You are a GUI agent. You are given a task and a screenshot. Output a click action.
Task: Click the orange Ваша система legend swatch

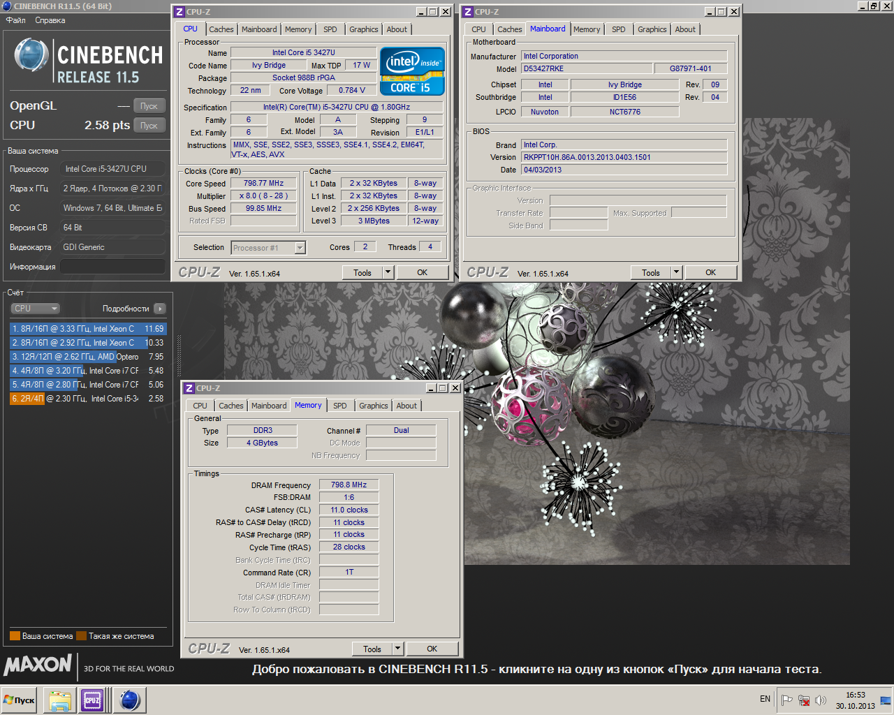[x=15, y=636]
